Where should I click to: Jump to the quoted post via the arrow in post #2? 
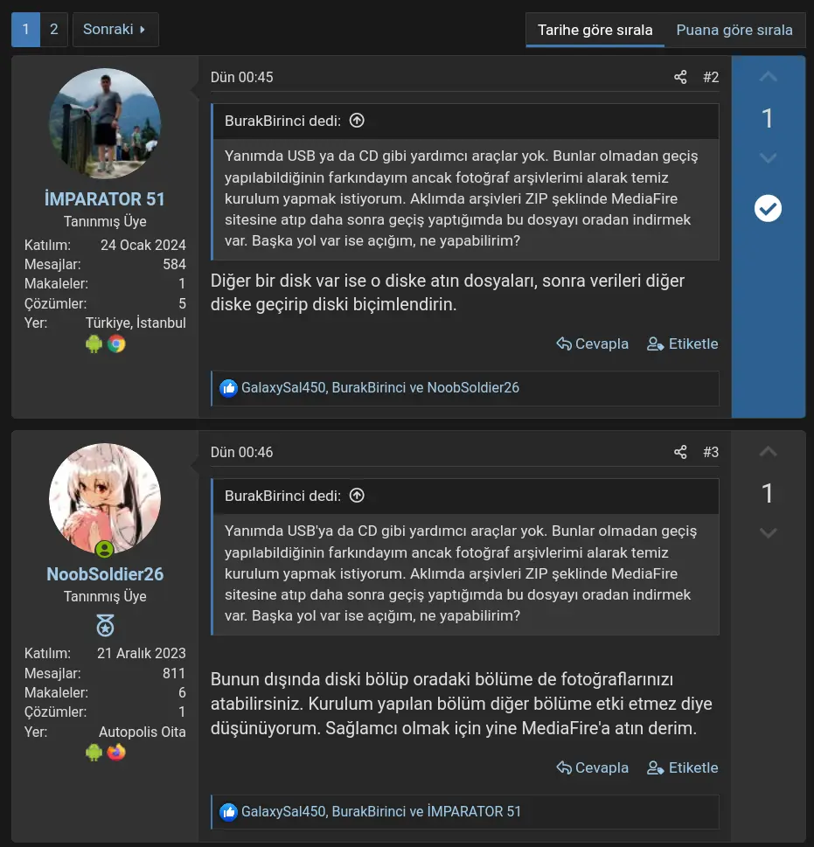357,121
